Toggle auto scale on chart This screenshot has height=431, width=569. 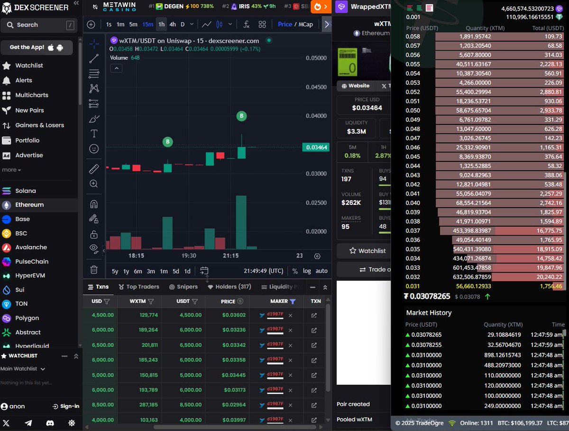(x=321, y=271)
